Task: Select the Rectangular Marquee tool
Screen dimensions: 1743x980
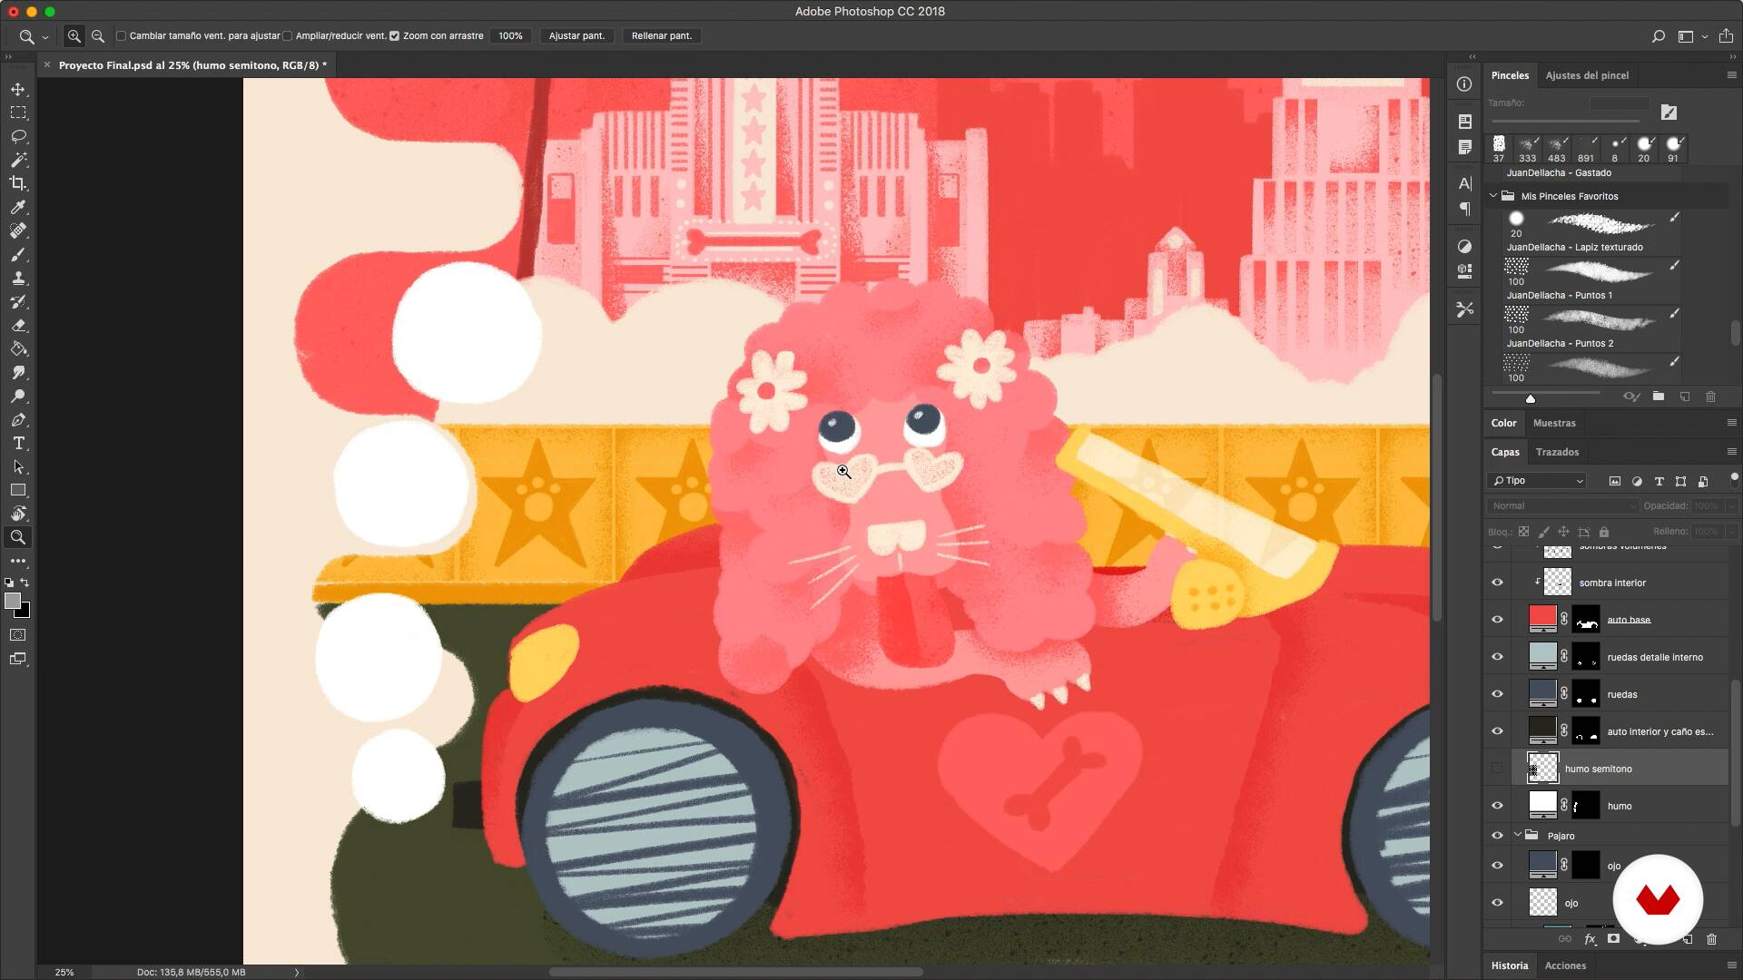Action: click(18, 113)
